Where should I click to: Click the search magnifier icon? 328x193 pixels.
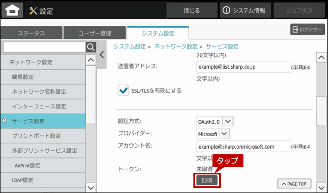(91, 47)
